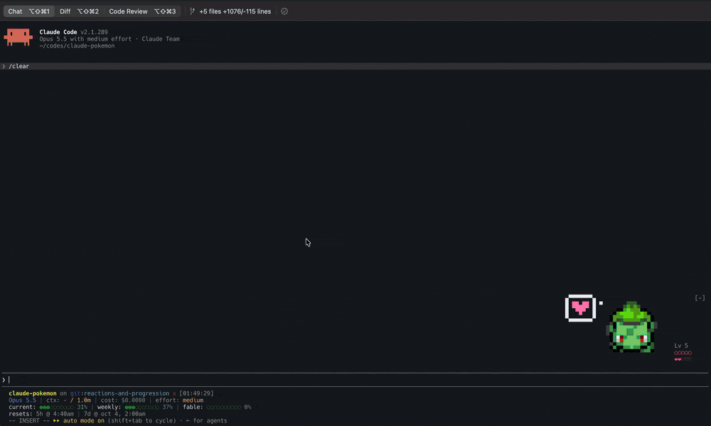
Task: Click the weekly usage dot meter
Action: (x=141, y=407)
